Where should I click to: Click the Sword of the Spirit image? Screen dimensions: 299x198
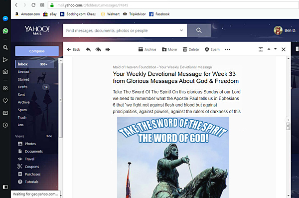pyautogui.click(x=173, y=157)
